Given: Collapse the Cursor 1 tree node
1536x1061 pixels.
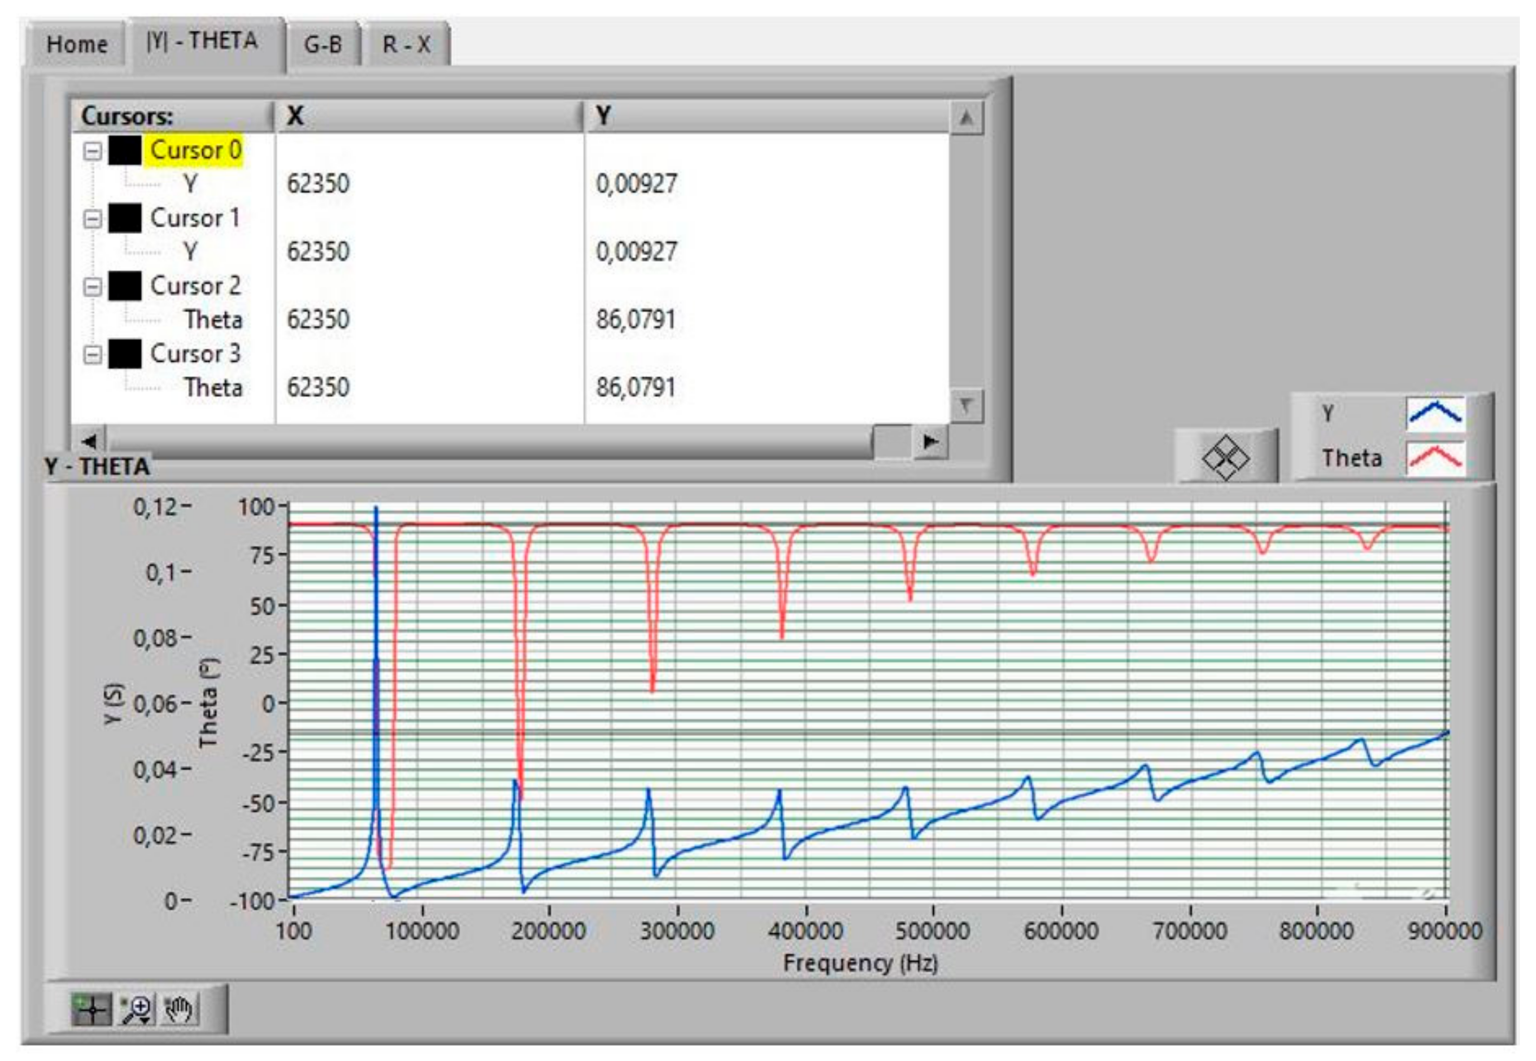Looking at the screenshot, I should [x=92, y=219].
